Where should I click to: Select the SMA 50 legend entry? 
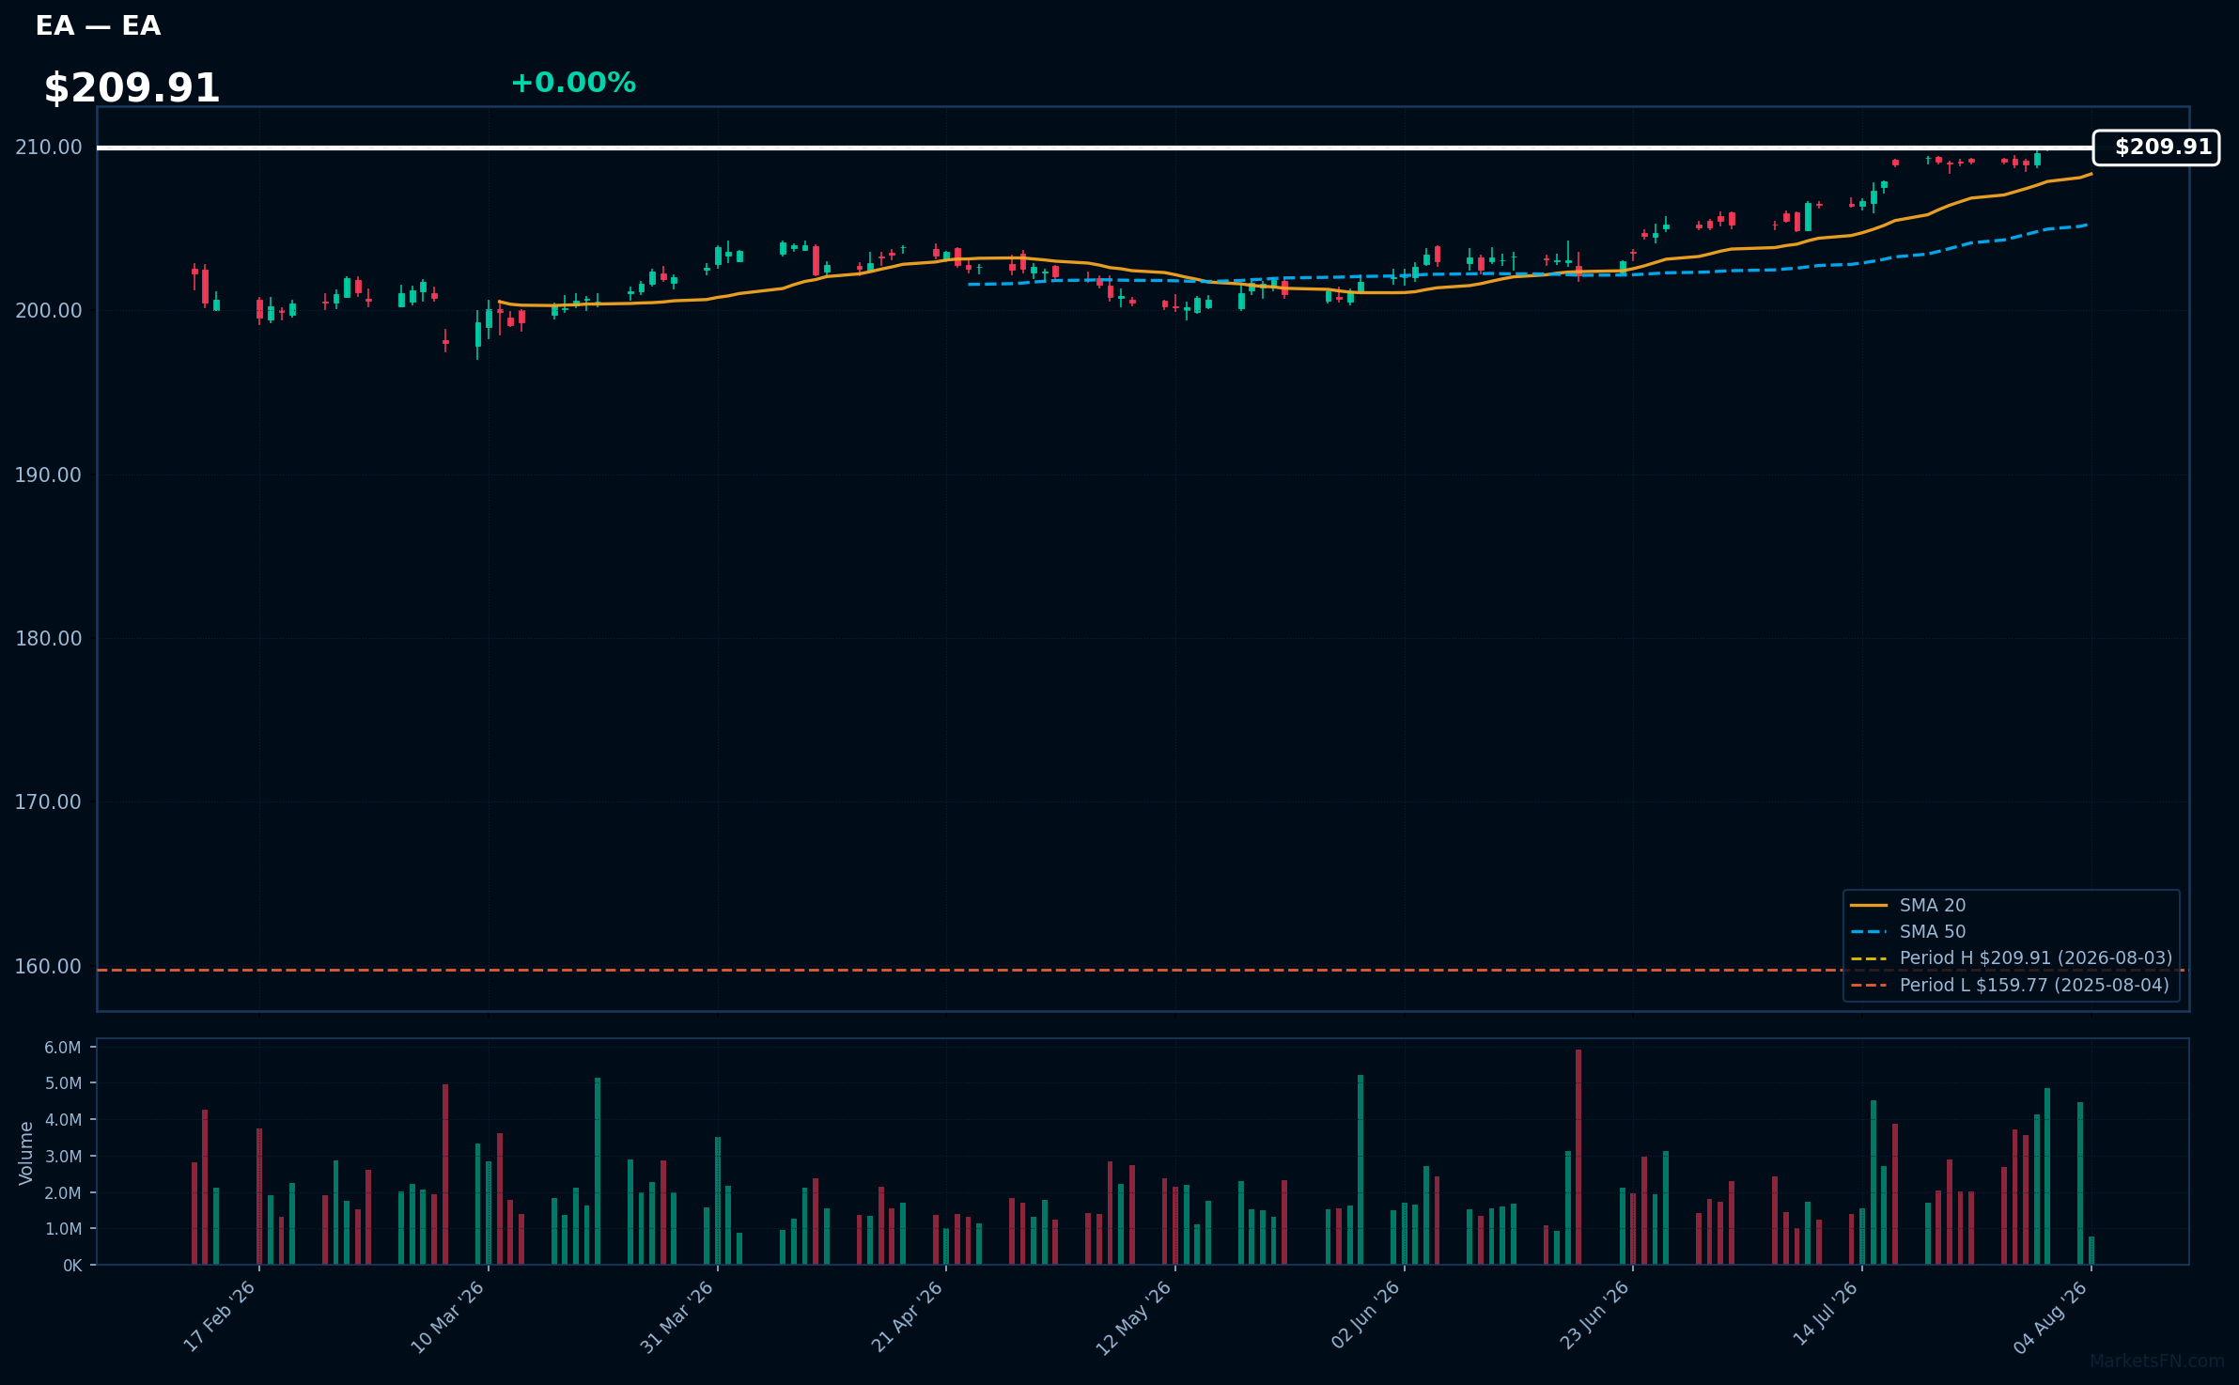tap(1908, 931)
